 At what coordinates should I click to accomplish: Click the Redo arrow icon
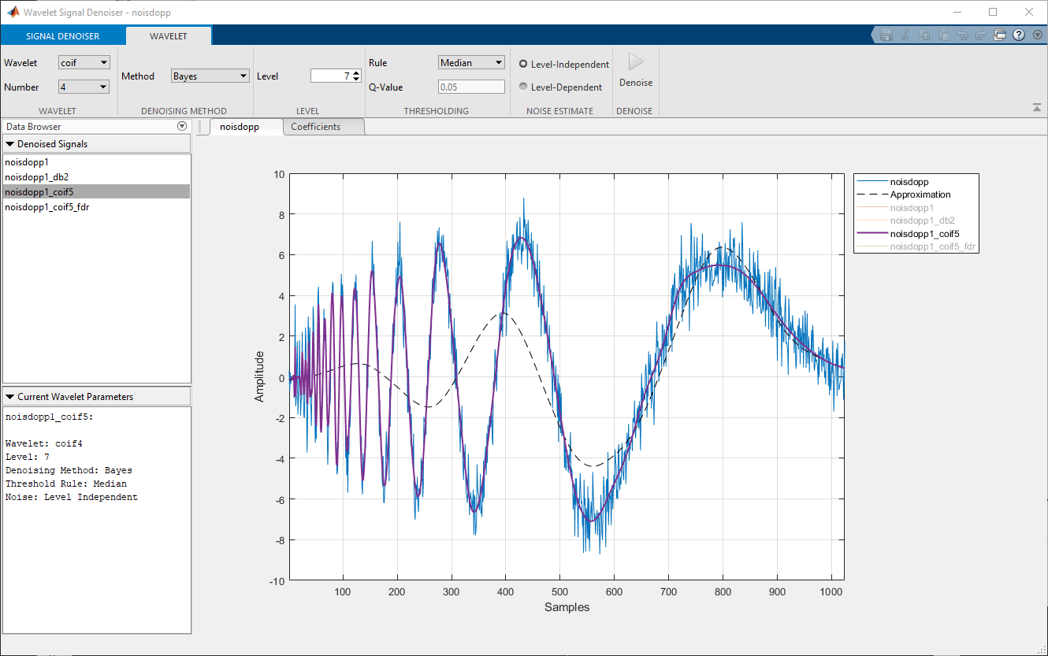click(980, 34)
